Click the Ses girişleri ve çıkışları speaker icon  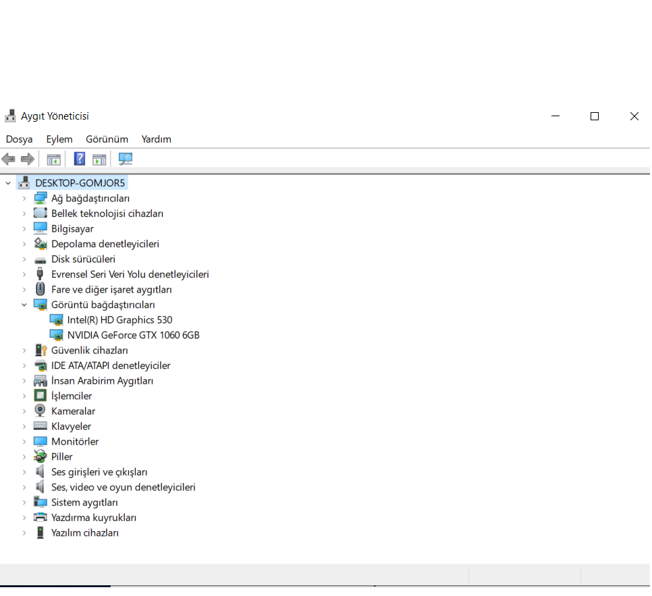pos(40,472)
